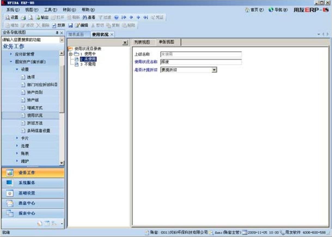The height and width of the screenshot is (237, 332).
Task: Click the blue help globe icon
Action: (x=116, y=17)
